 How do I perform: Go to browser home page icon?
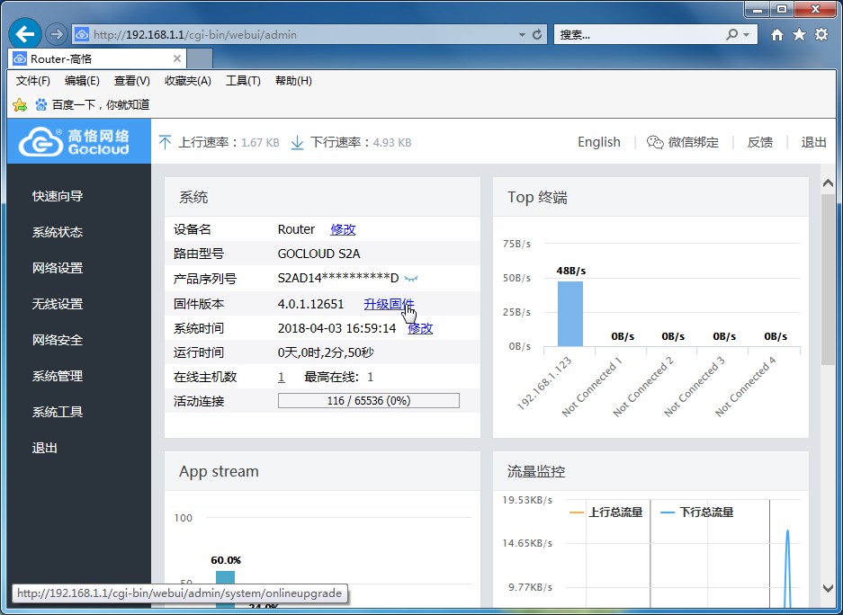click(776, 35)
